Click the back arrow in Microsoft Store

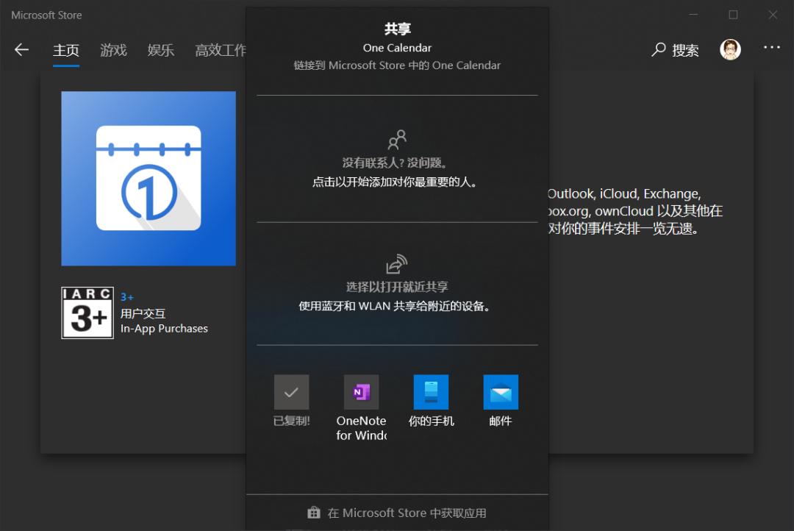point(21,50)
